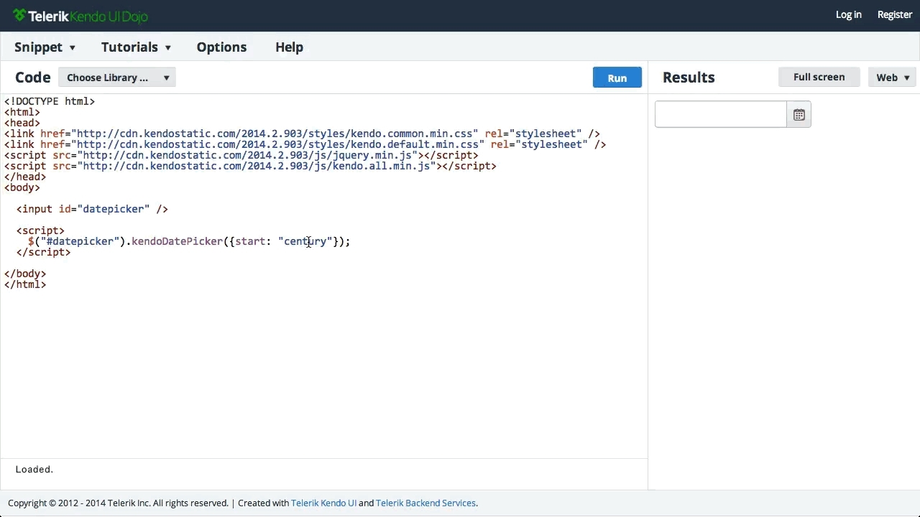Click the input id="datepicker" code line
Image resolution: width=920 pixels, height=517 pixels.
92,209
